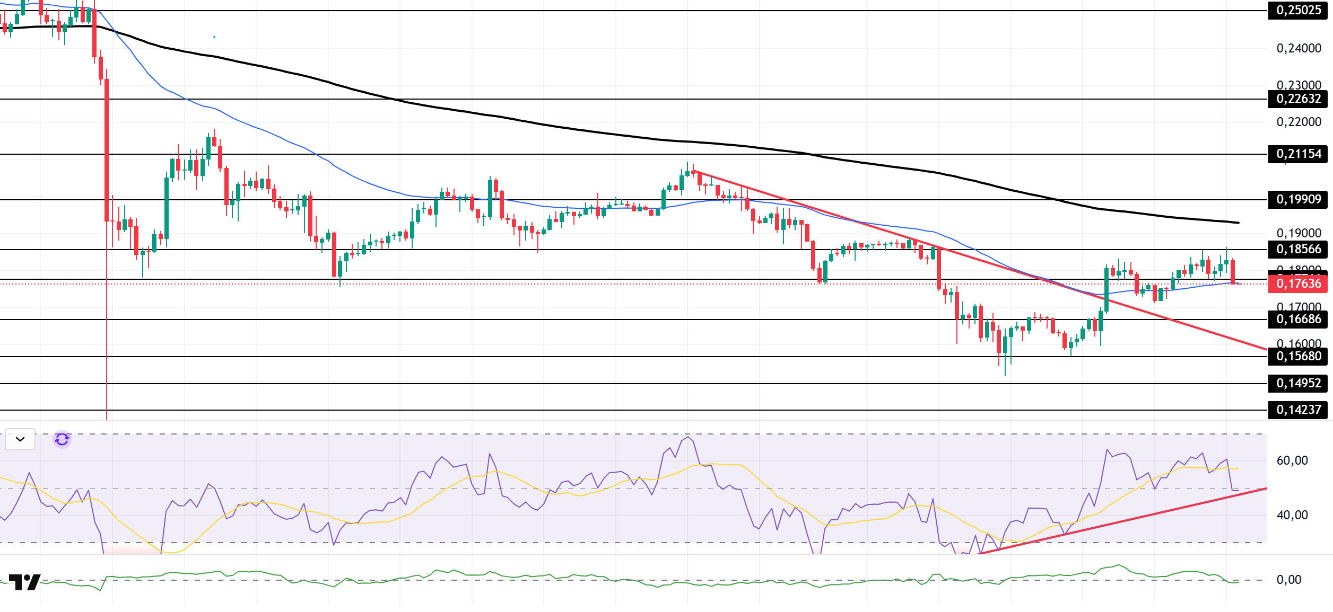Click the 0,22000 price axis label
Viewport: 1333px width, 612px height.
coord(1299,122)
